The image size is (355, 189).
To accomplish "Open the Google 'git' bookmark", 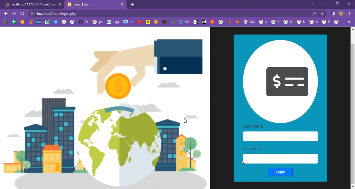I will point(98,22).
